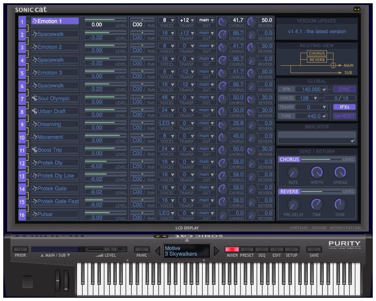
Task: Click the Dreaming note icon
Action: click(x=35, y=124)
